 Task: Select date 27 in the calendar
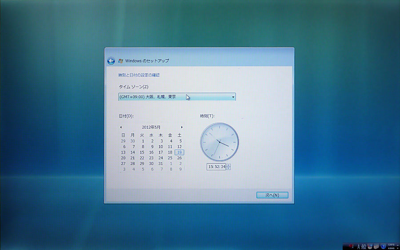click(123, 163)
